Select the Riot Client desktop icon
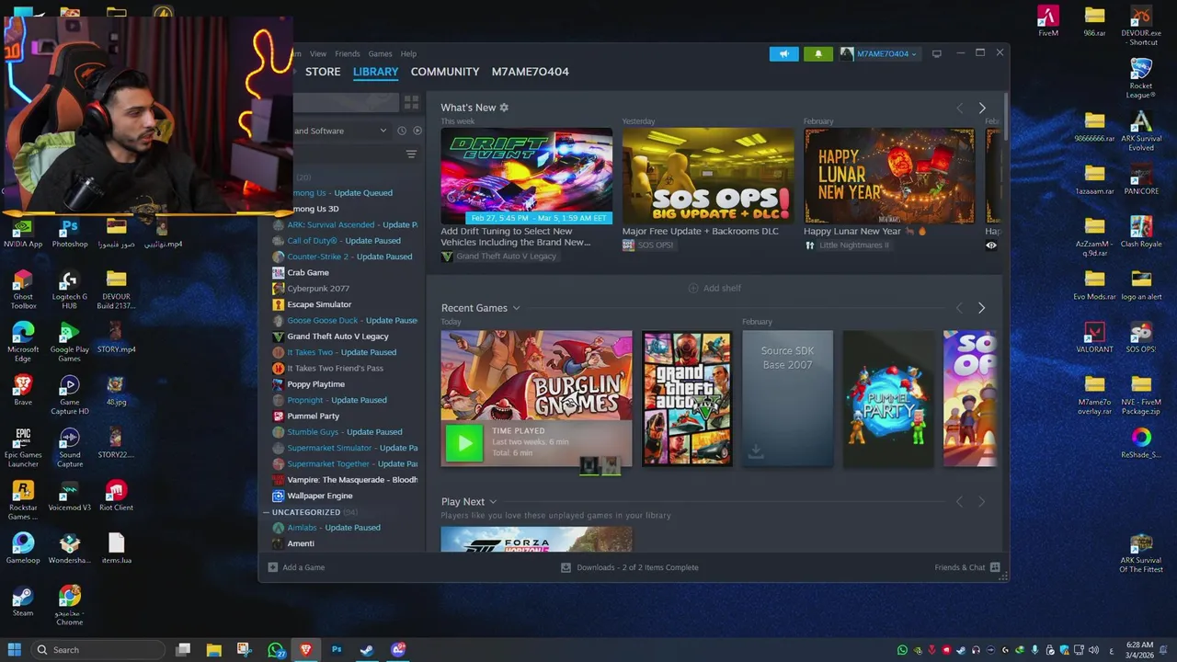 (116, 496)
